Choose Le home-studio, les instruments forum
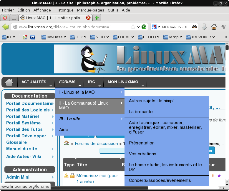The width and height of the screenshot is (229, 191). [x=167, y=167]
